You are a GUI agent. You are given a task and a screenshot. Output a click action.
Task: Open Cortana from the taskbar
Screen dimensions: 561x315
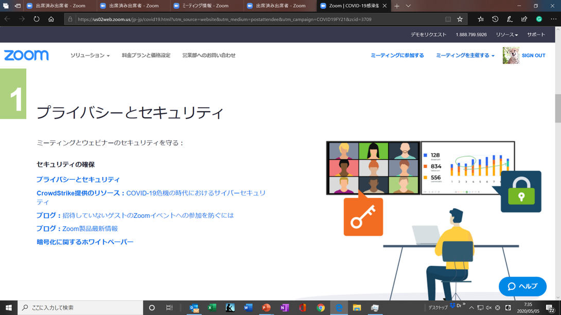152,307
